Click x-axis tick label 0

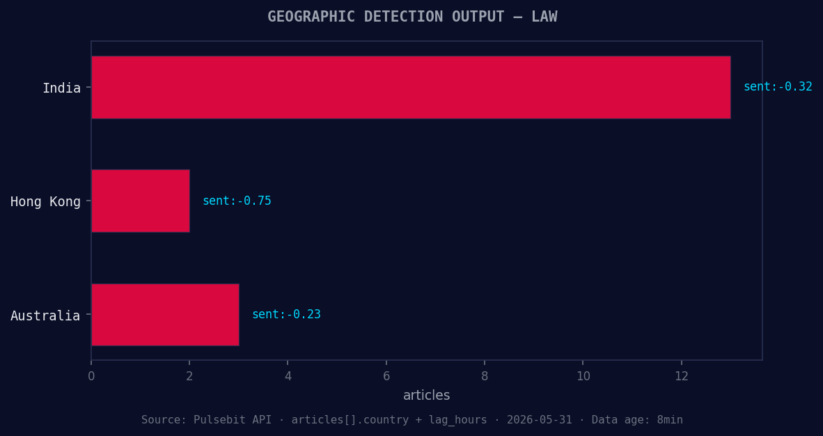91,376
